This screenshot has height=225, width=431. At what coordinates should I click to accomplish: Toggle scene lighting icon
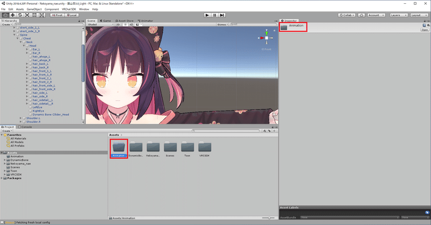pos(126,24)
